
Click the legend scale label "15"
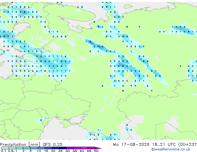point(46,151)
